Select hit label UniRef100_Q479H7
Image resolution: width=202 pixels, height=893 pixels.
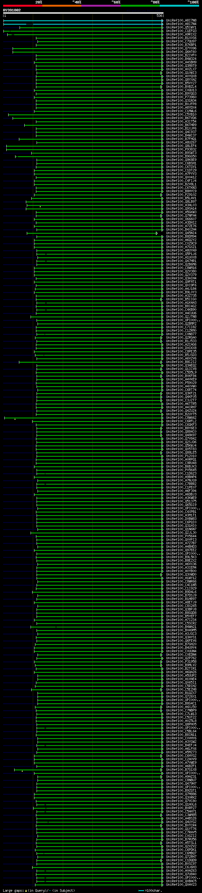click(181, 783)
